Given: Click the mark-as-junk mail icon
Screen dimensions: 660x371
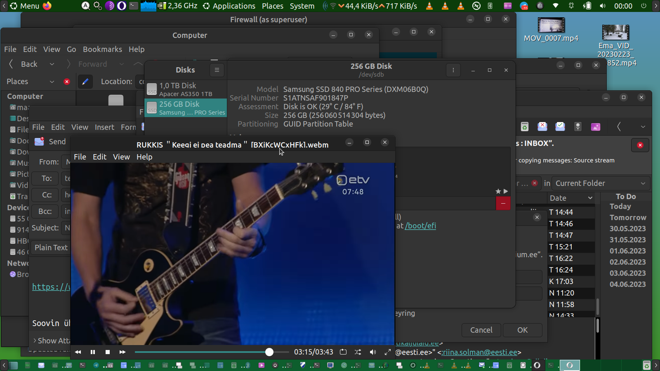Looking at the screenshot, I should [x=542, y=127].
